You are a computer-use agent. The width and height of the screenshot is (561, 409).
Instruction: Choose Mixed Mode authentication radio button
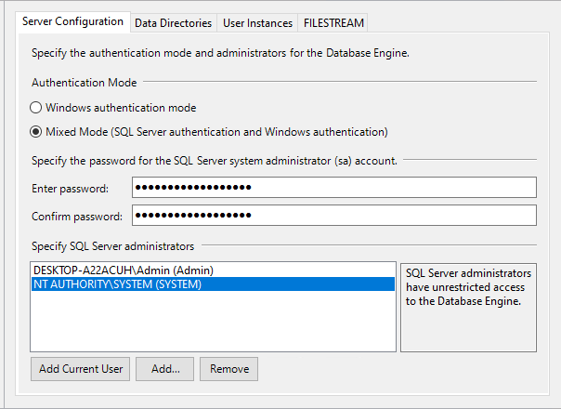coord(36,132)
